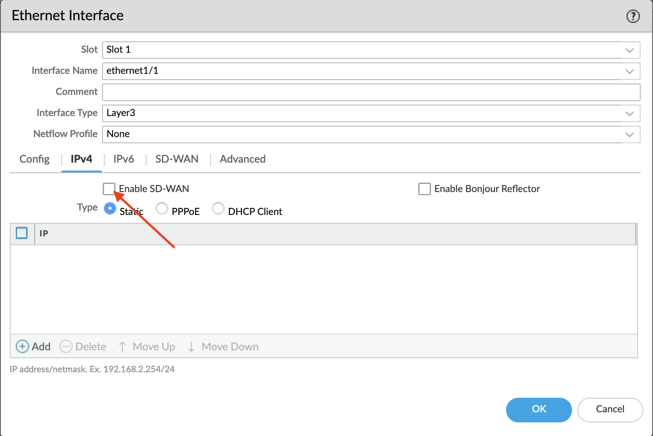Confirm settings with the OK button

click(x=539, y=410)
